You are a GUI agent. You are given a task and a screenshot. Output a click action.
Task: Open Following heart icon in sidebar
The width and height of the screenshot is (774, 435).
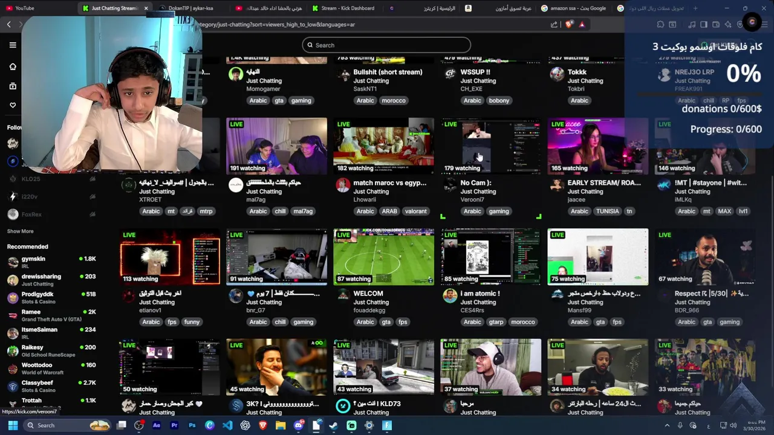[13, 105]
